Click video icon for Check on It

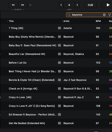click(59, 88)
